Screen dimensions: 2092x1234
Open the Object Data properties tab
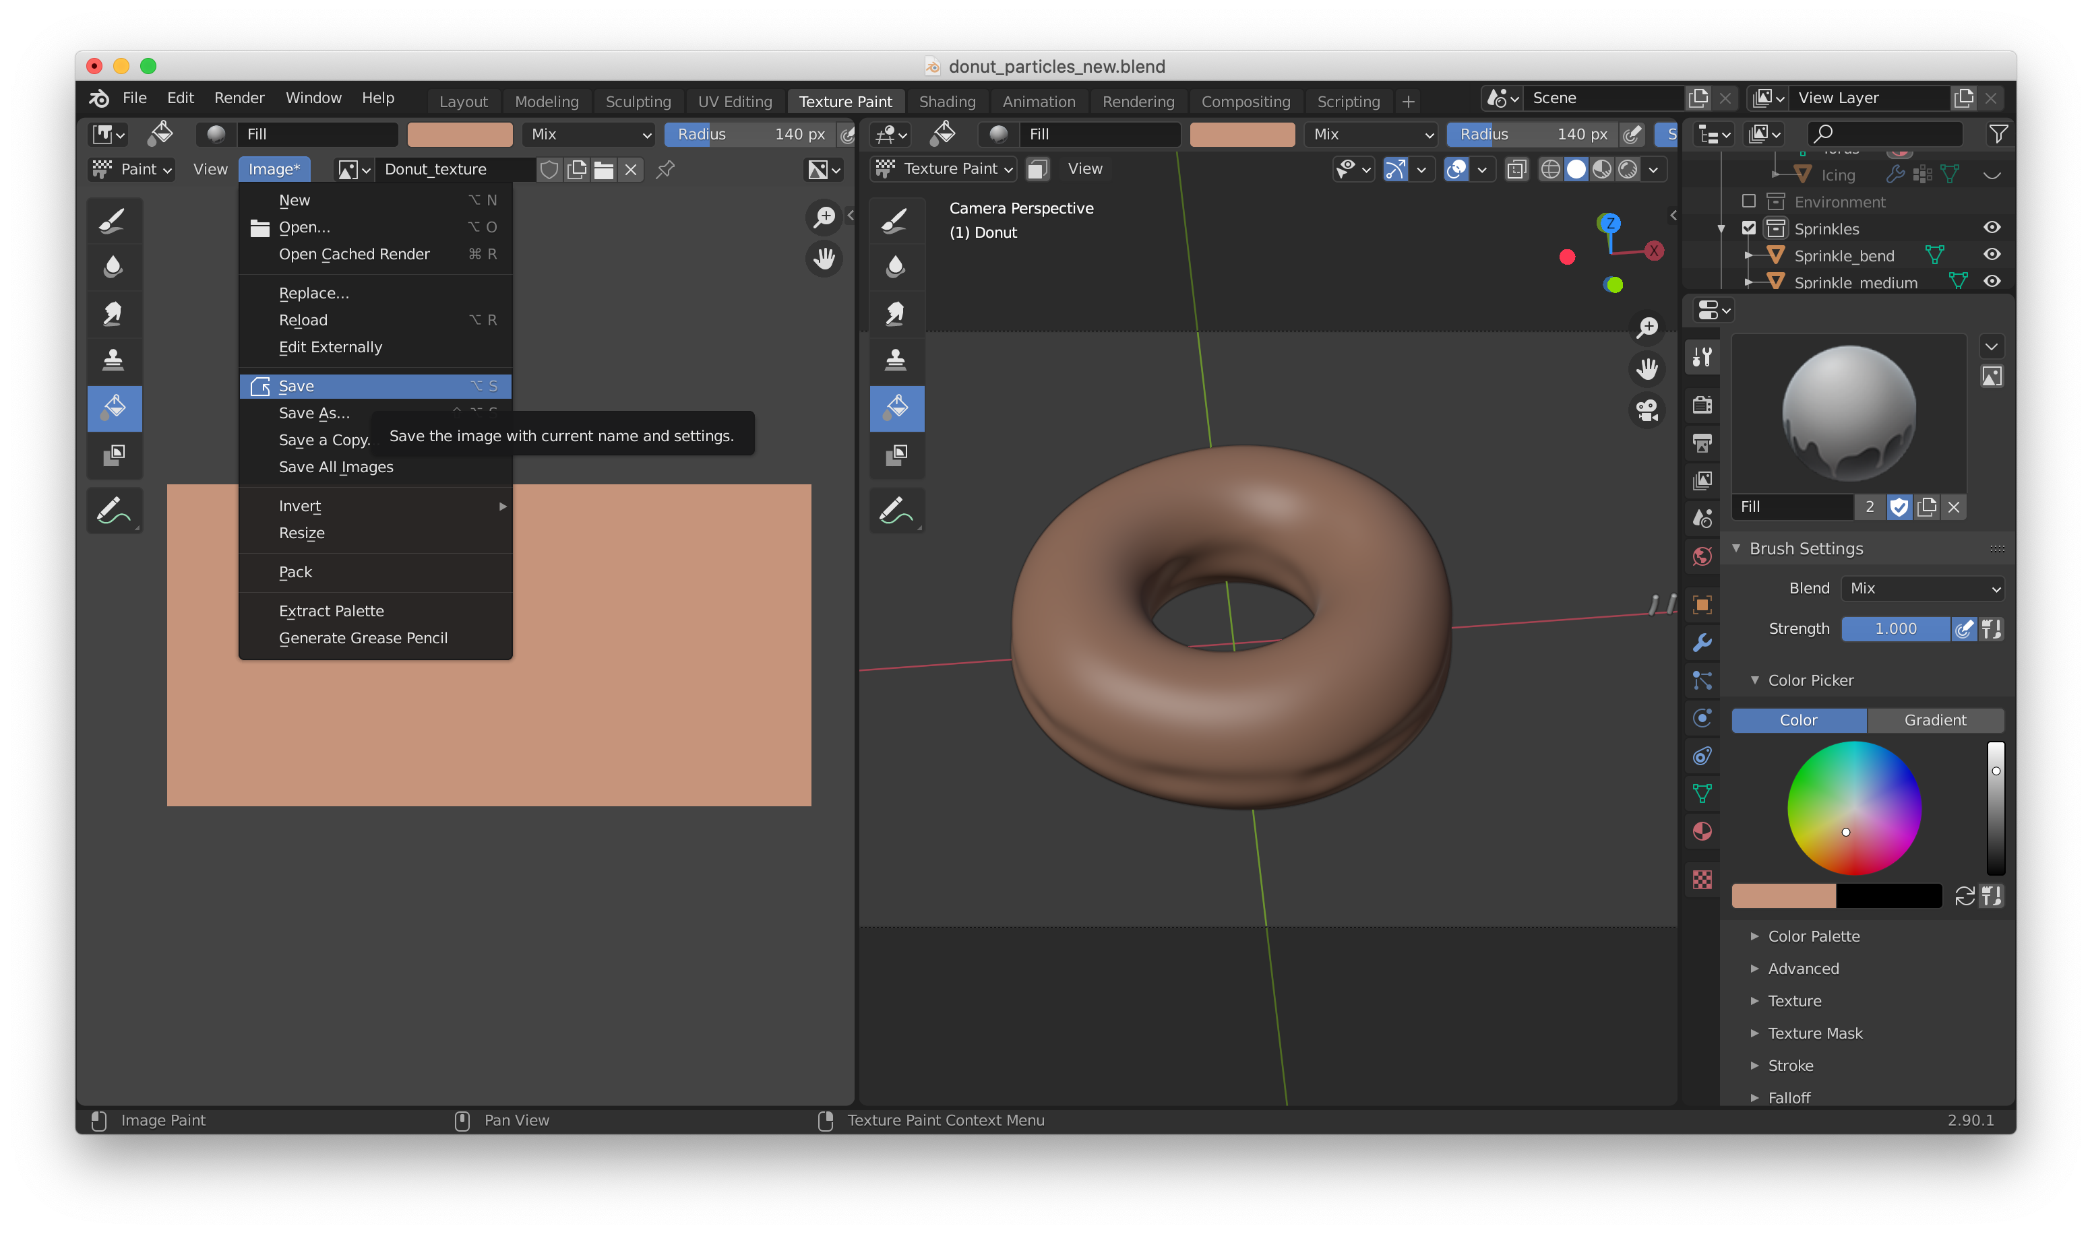pos(1702,793)
